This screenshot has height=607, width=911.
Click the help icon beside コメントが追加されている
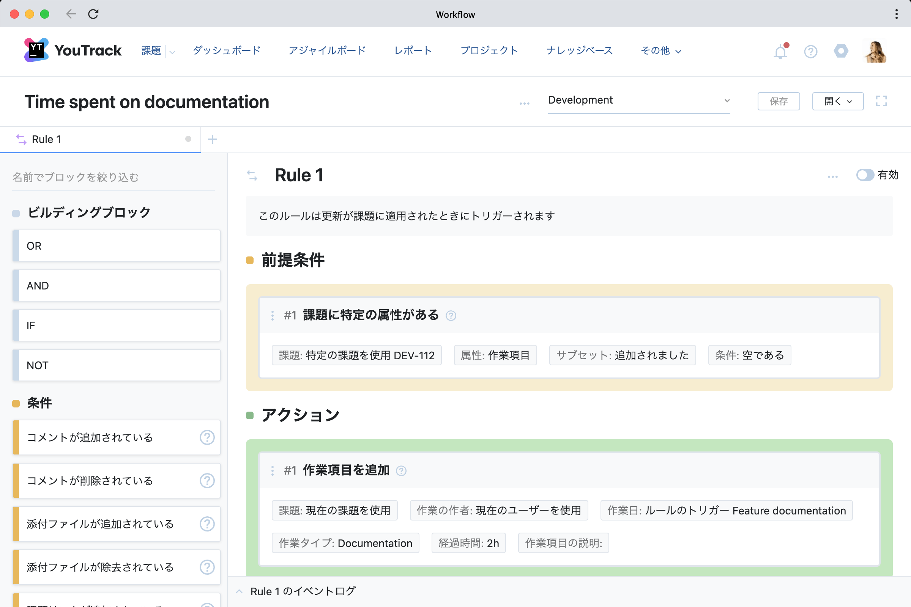pyautogui.click(x=207, y=437)
